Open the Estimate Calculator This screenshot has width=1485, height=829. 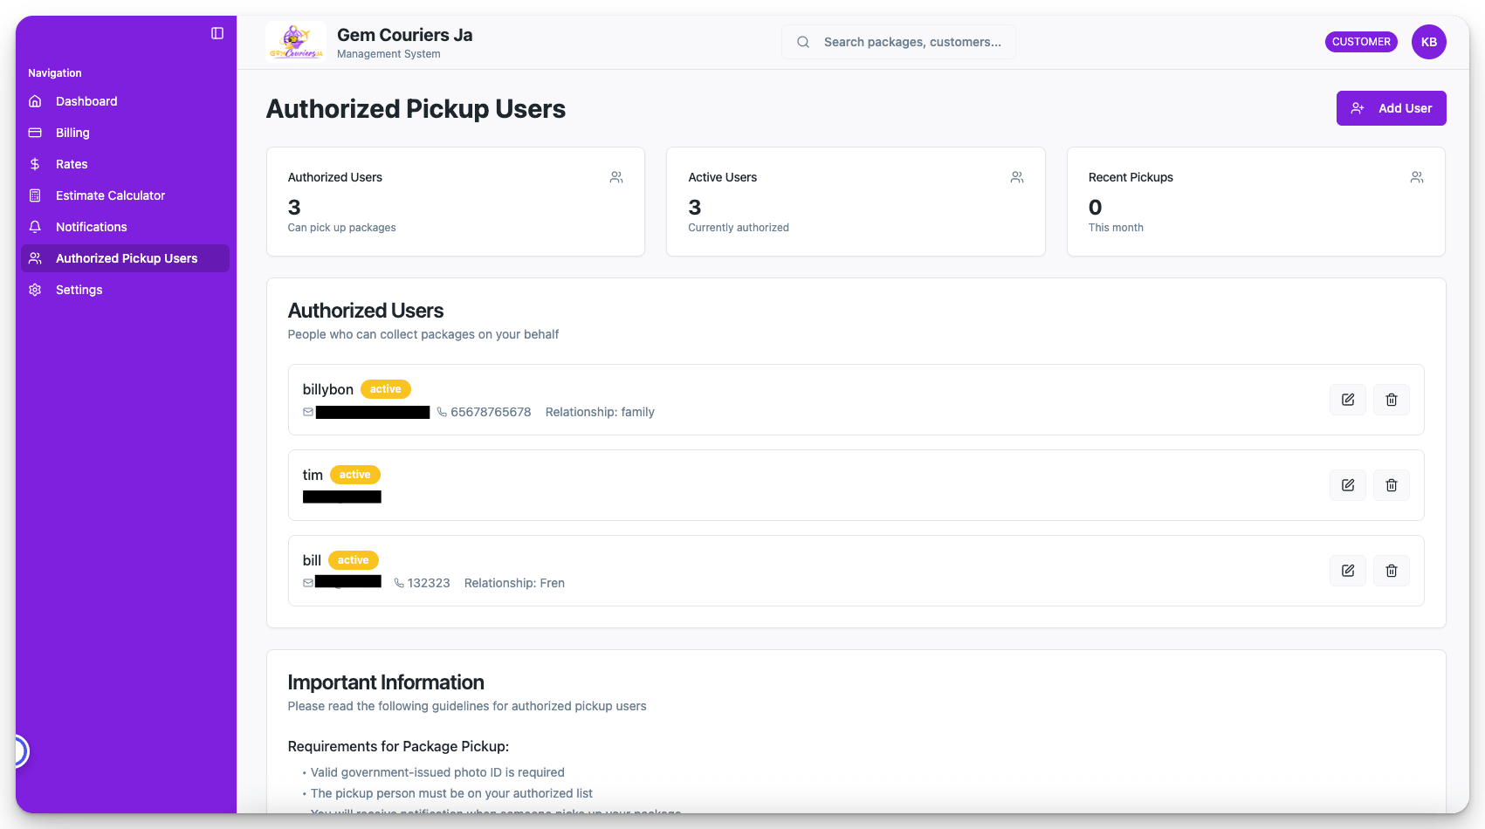tap(110, 195)
